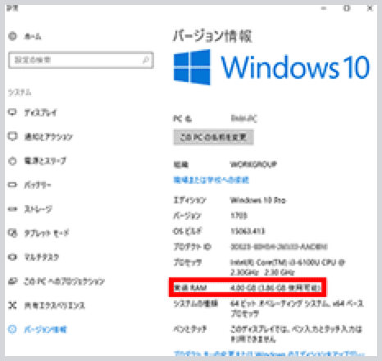Open バッテリー via its battery icon

click(x=12, y=185)
